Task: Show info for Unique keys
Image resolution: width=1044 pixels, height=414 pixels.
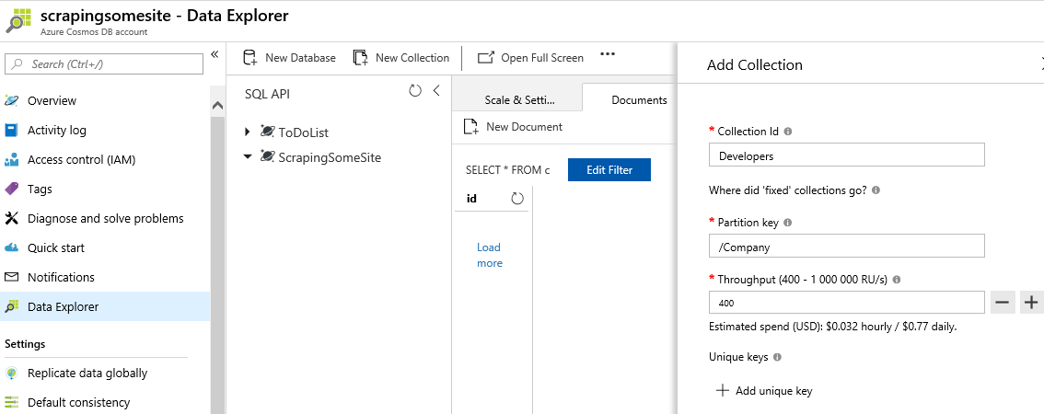Action: coord(777,358)
